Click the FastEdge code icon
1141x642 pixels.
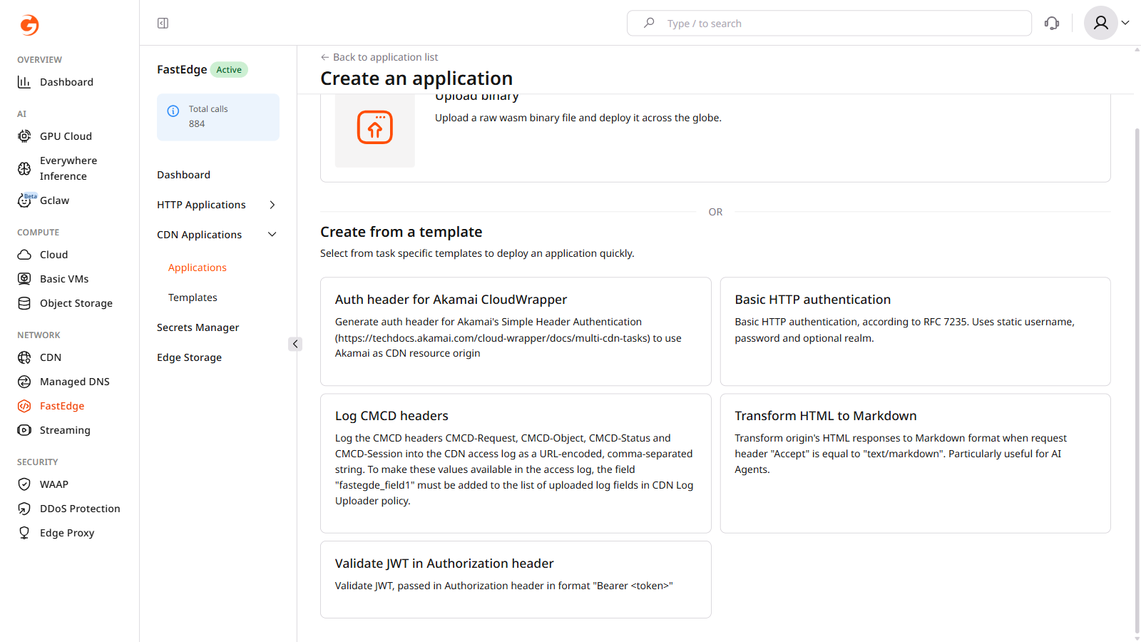click(x=24, y=406)
